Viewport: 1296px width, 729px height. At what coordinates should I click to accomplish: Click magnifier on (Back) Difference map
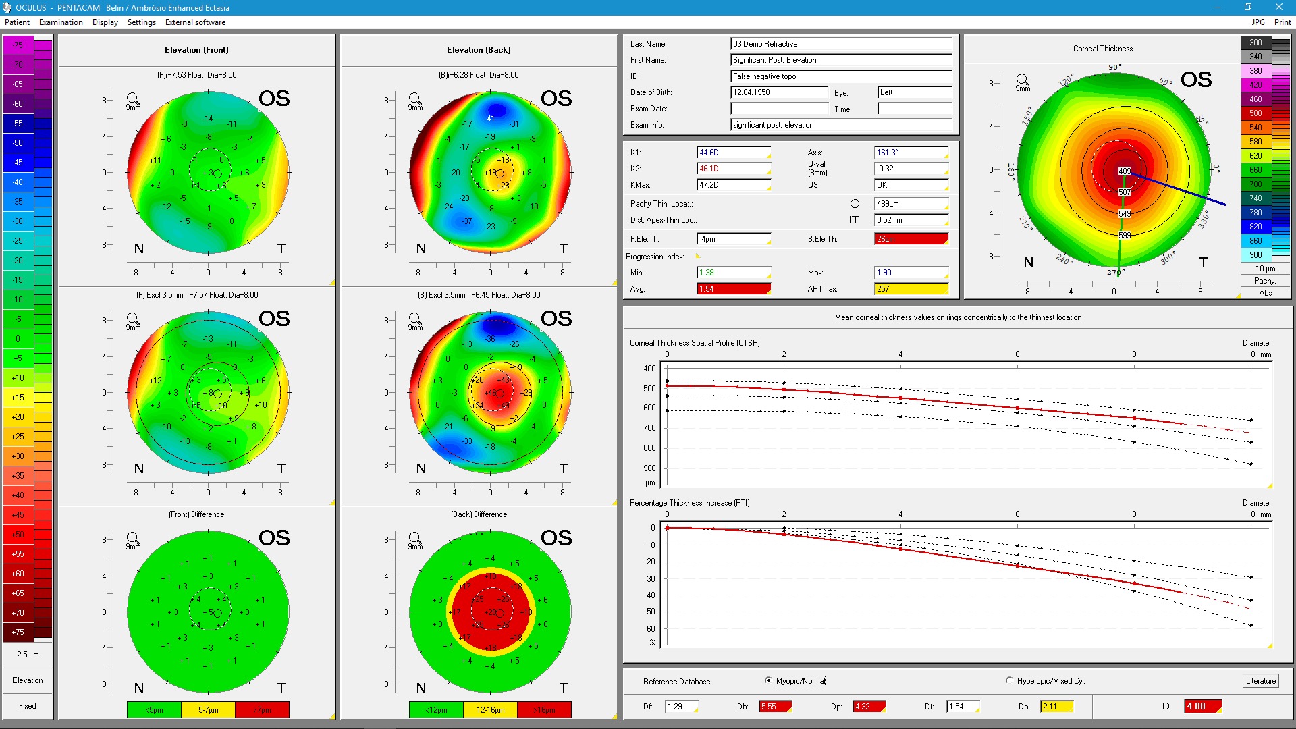pos(414,539)
